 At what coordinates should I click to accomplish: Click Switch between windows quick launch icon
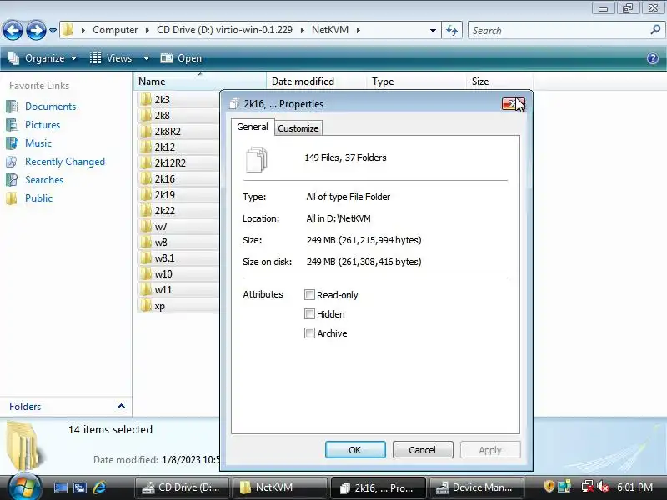[79, 487]
